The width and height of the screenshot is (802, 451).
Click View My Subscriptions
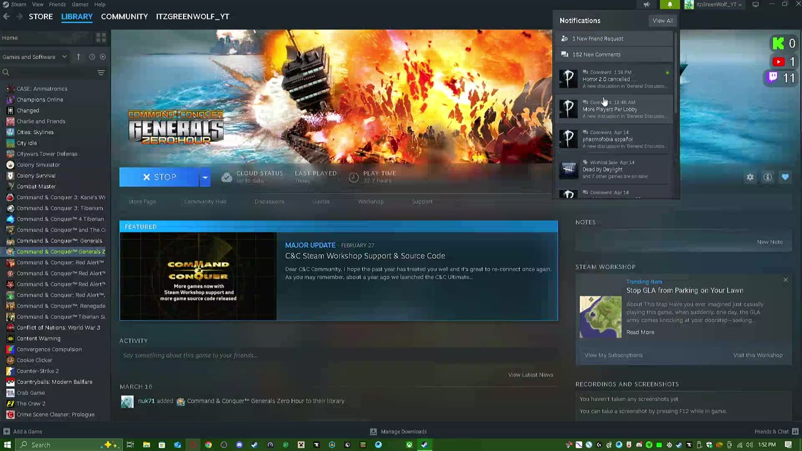[x=613, y=355]
